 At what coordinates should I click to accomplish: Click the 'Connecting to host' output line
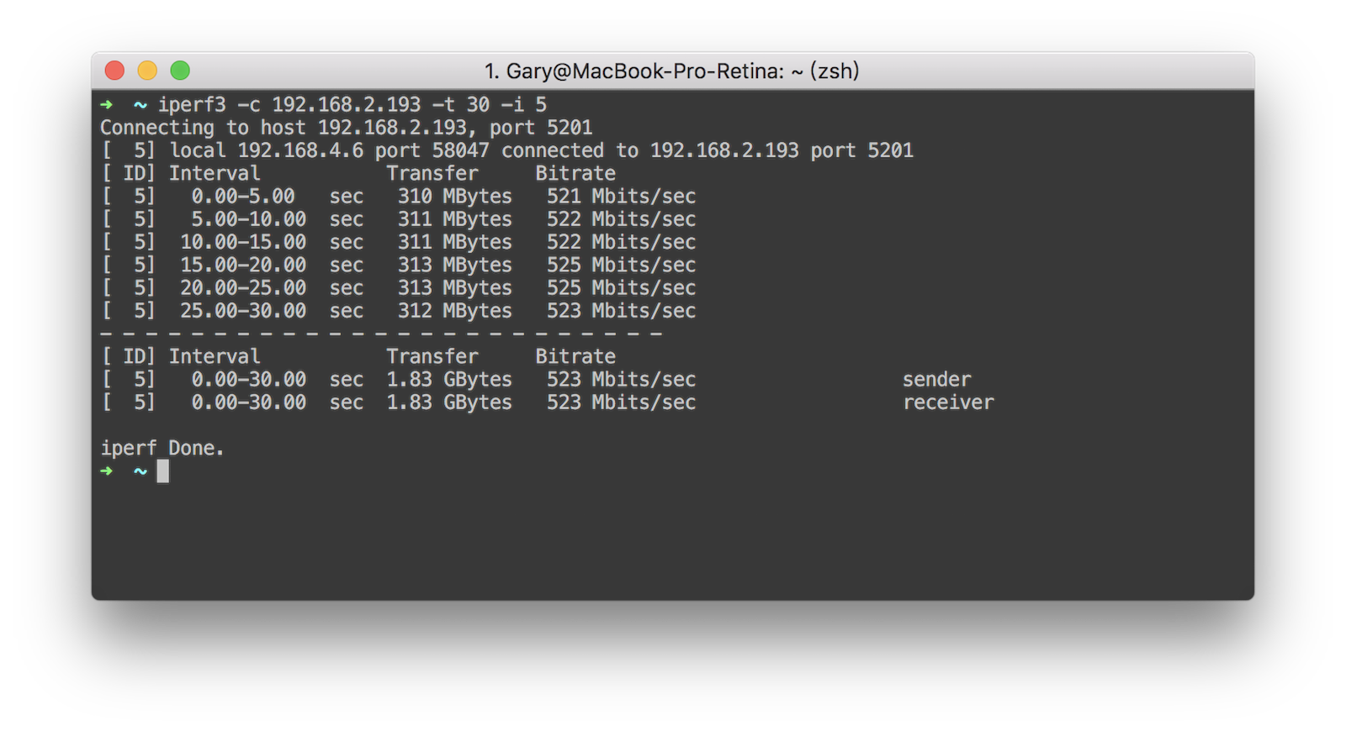(346, 128)
